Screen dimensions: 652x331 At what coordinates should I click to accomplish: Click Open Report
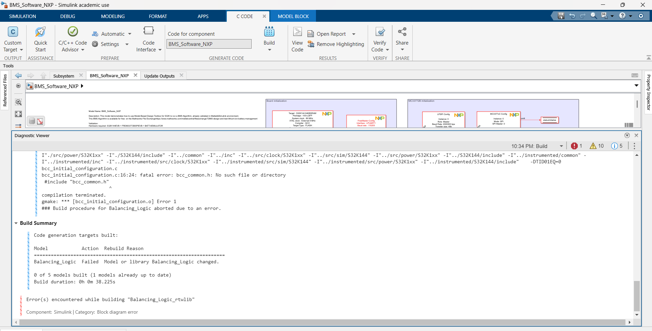(327, 34)
